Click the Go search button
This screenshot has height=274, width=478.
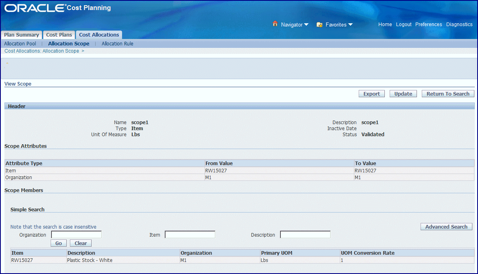pyautogui.click(x=59, y=243)
